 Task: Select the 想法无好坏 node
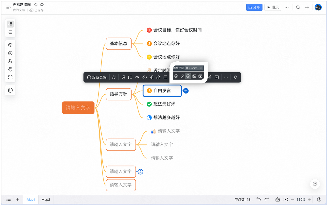point(164,104)
